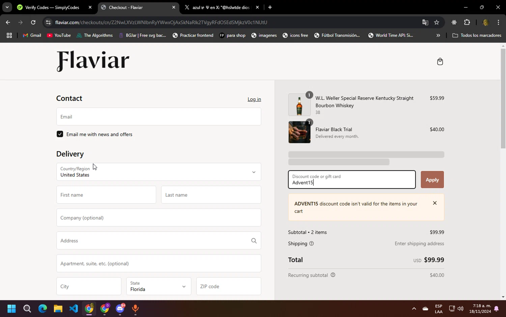This screenshot has width=506, height=317.
Task: Click the address search magnifier icon
Action: click(x=254, y=241)
